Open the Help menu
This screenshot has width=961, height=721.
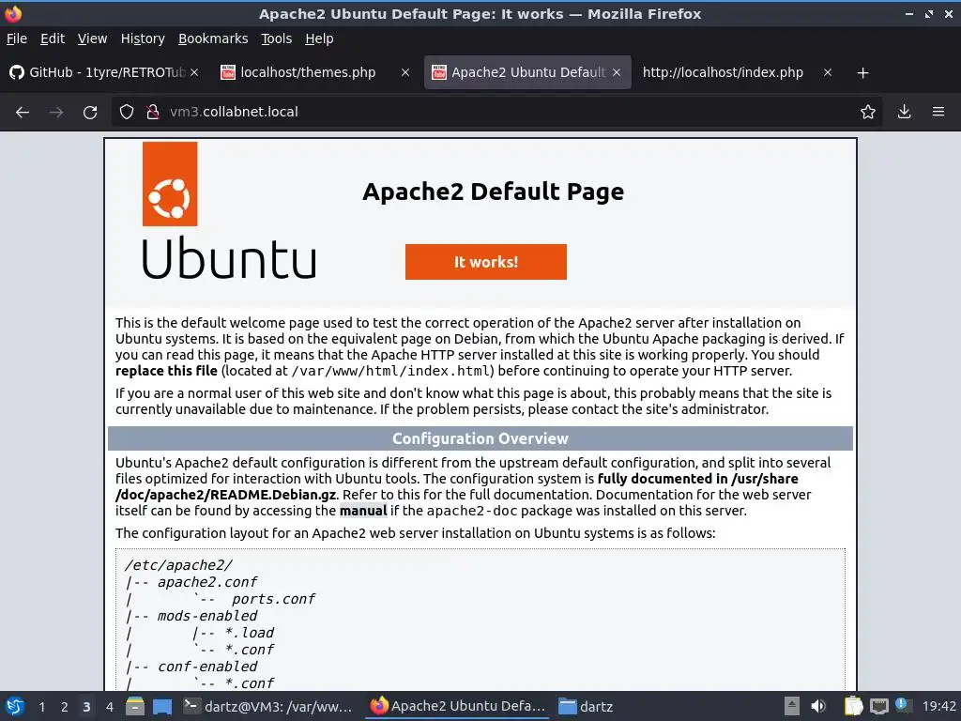pyautogui.click(x=319, y=38)
